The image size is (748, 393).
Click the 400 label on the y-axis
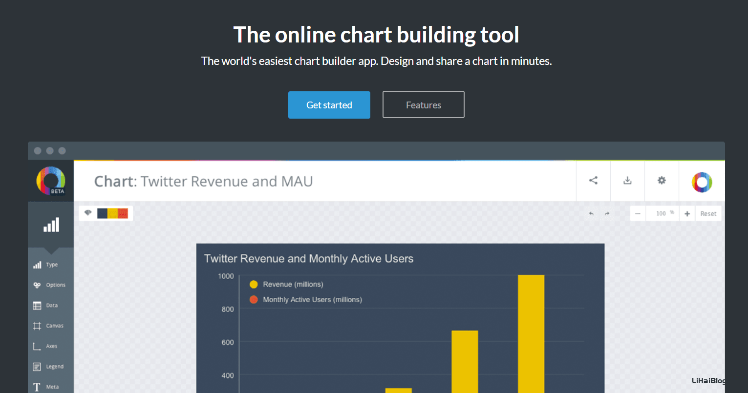pyautogui.click(x=228, y=376)
